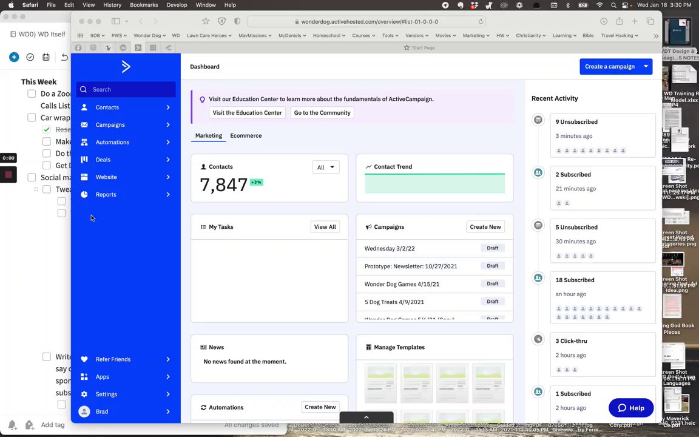Screen dimensions: 699x437
Task: Click the Safari bookmark star icon
Action: tap(206, 21)
